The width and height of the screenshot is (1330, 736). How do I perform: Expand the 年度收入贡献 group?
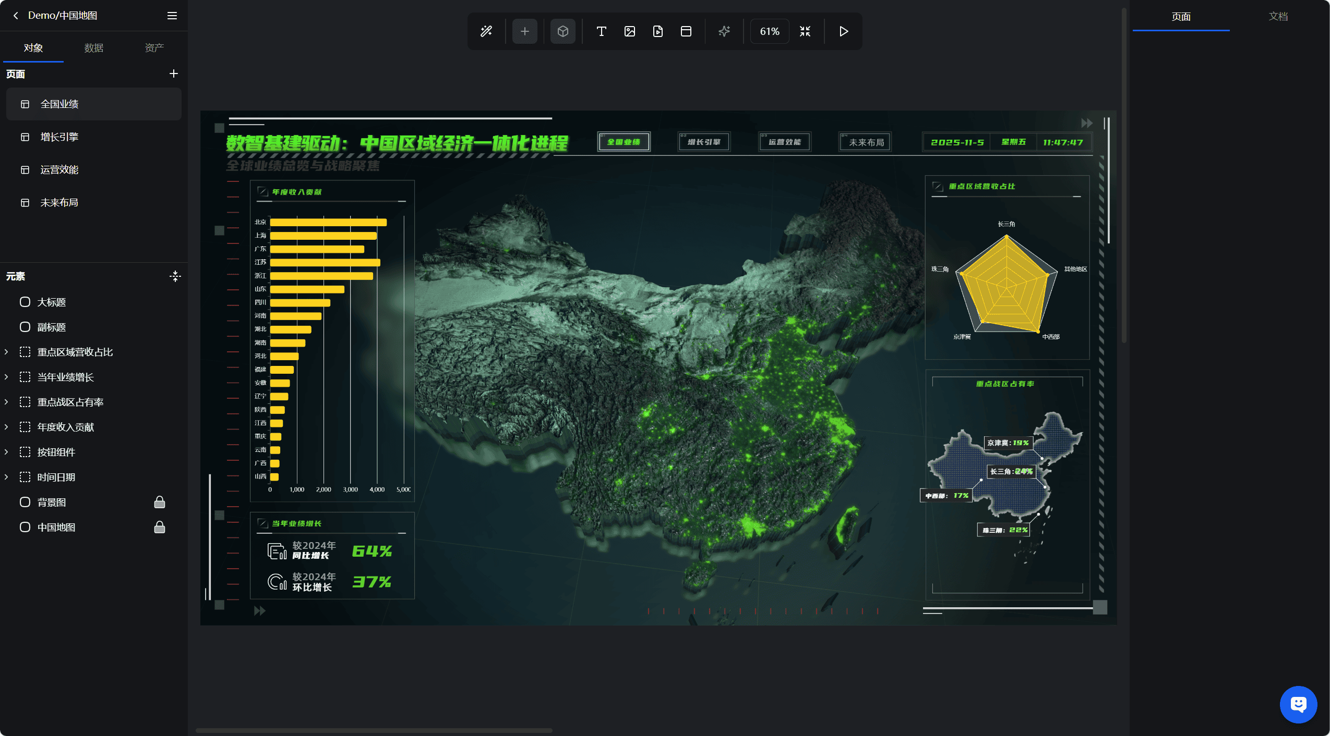coord(6,427)
